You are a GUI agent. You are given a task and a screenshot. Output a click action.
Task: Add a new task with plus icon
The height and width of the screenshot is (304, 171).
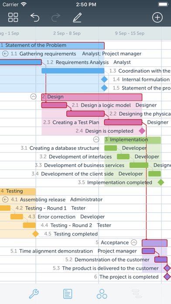click(157, 17)
